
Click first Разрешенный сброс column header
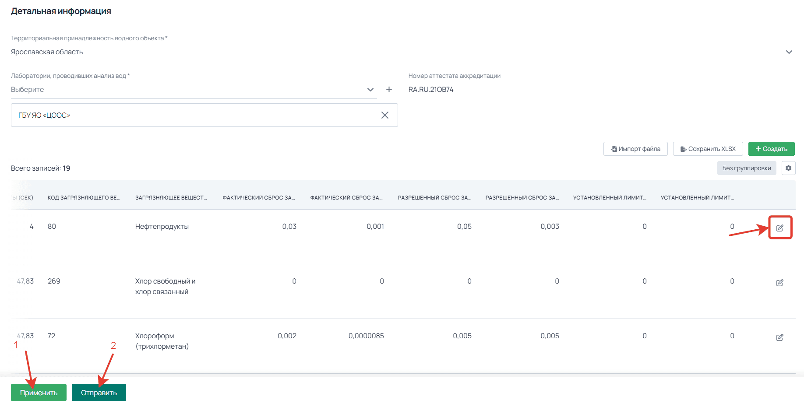434,198
